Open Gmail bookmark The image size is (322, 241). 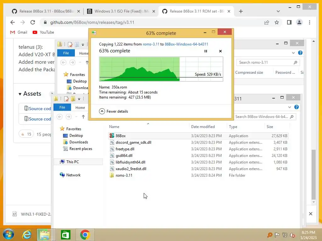[x=19, y=32]
